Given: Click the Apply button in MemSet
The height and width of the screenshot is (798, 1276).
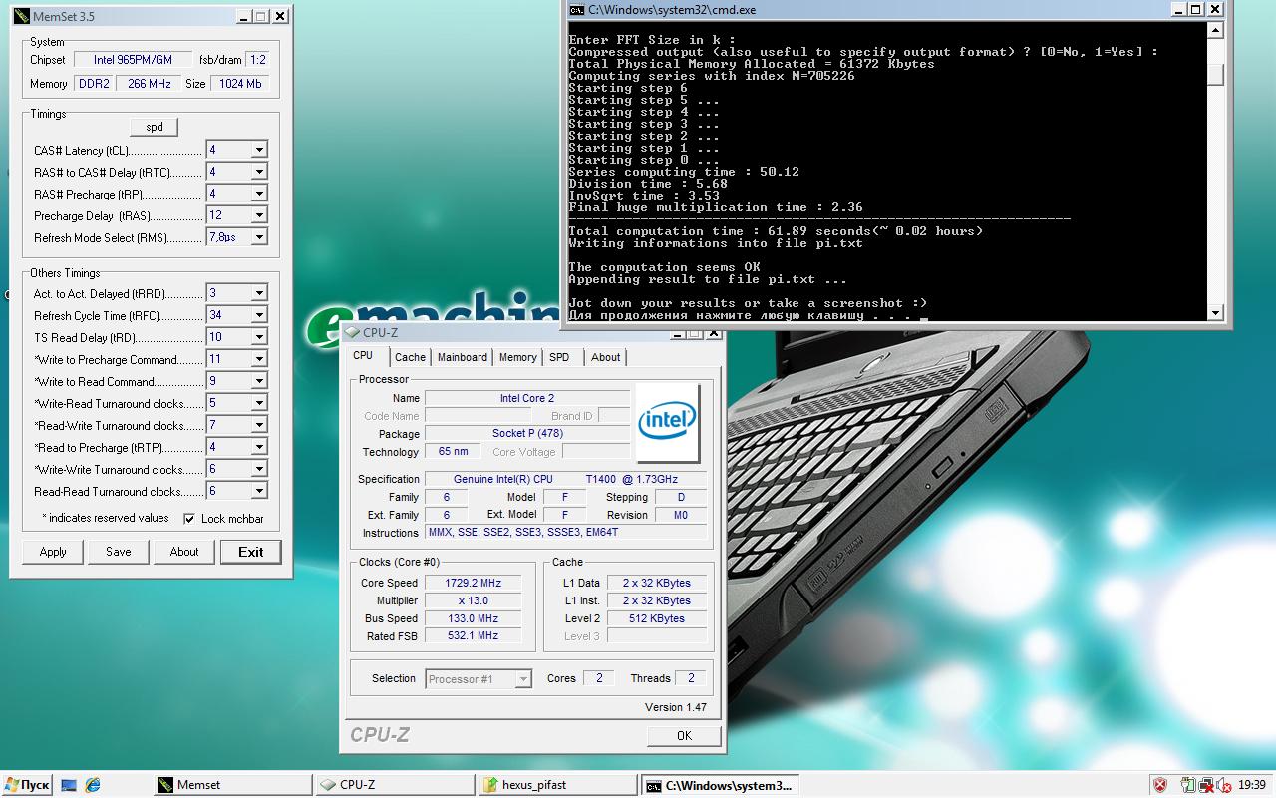Looking at the screenshot, I should [53, 552].
